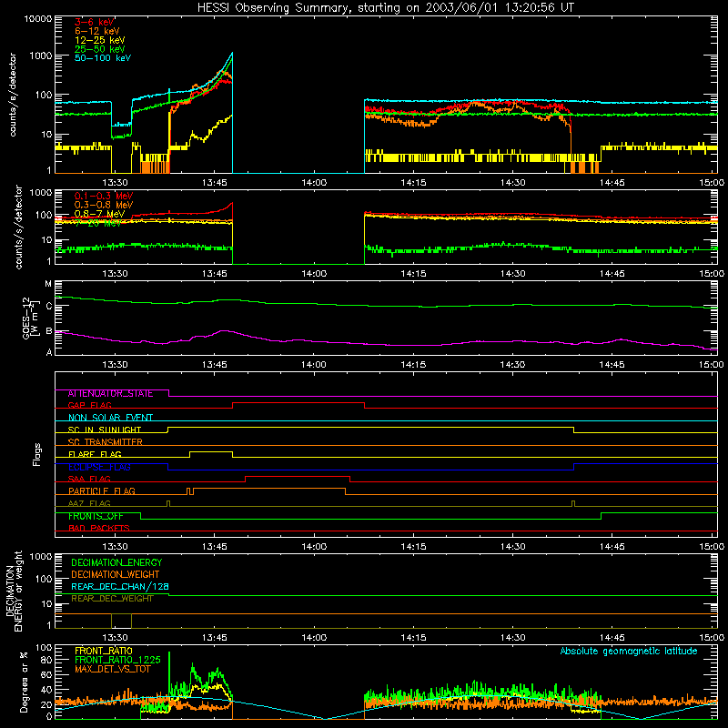Select the FLARE_FLAG label
Viewport: 728px width, 728px height.
tap(95, 454)
